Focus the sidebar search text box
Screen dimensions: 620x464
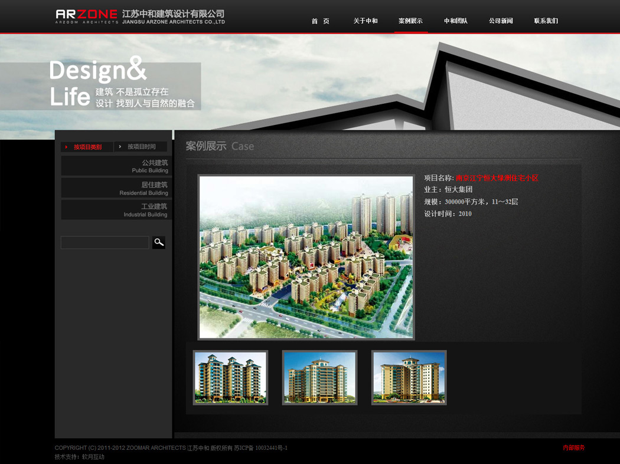point(105,242)
